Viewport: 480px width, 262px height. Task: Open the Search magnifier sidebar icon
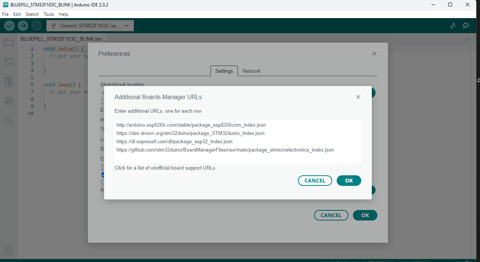tap(9, 120)
